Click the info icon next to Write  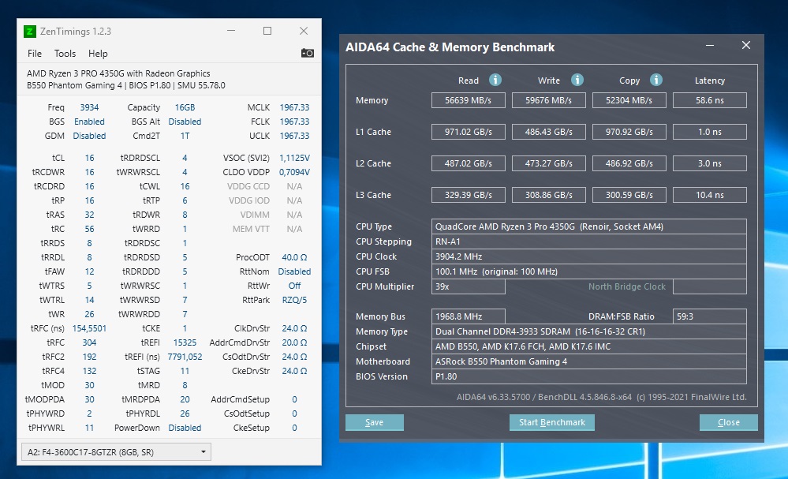(x=577, y=80)
